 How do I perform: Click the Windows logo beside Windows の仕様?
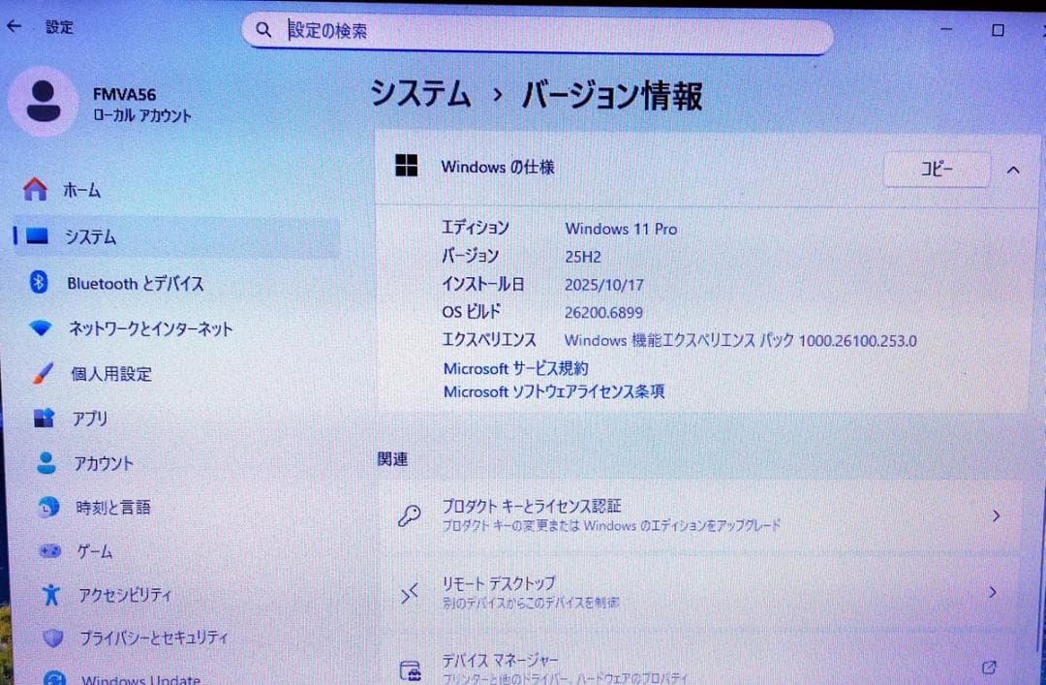pos(405,167)
